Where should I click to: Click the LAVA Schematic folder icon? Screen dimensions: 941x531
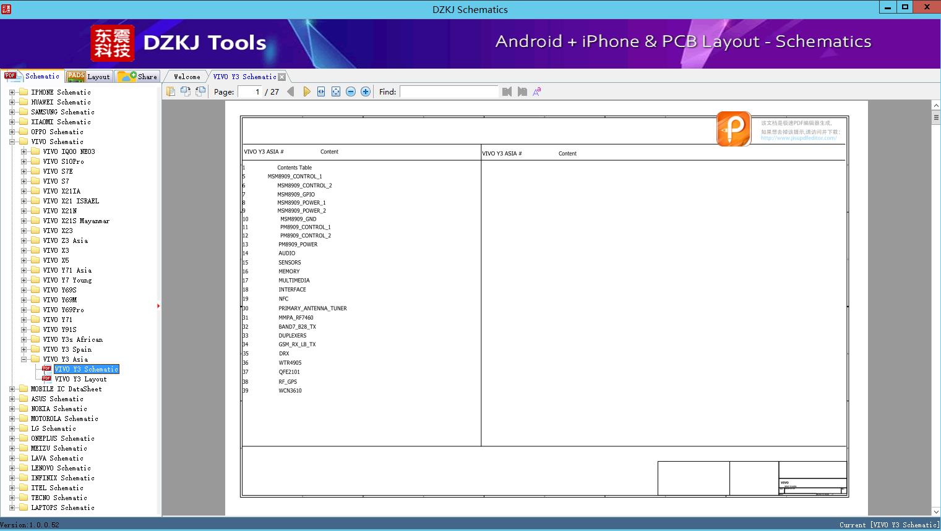24,458
